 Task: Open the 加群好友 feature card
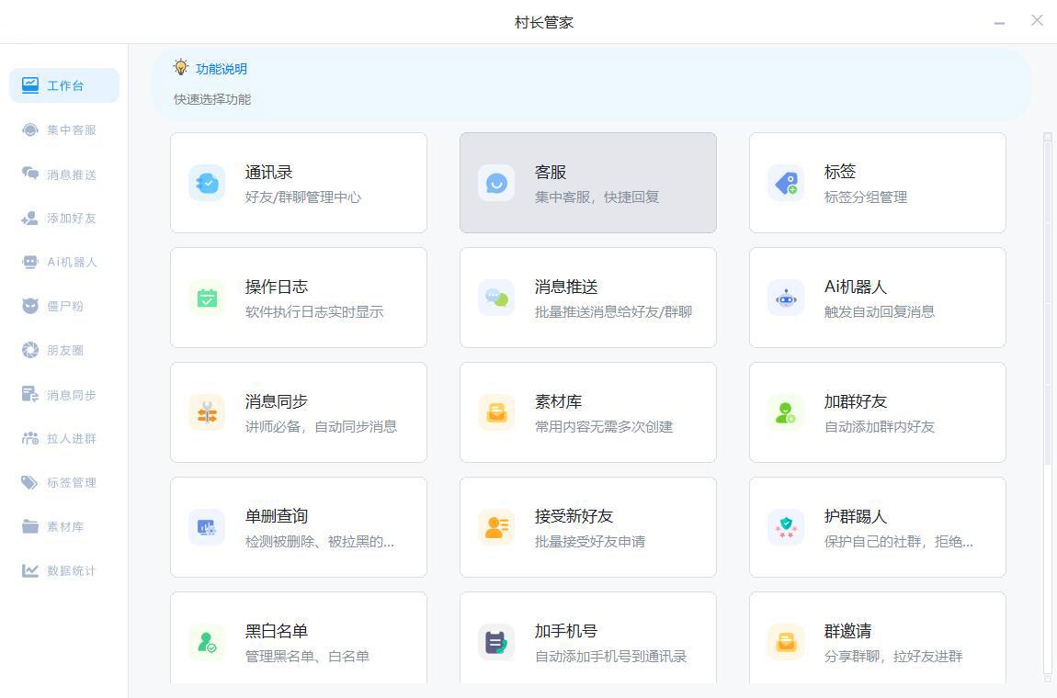click(x=877, y=411)
